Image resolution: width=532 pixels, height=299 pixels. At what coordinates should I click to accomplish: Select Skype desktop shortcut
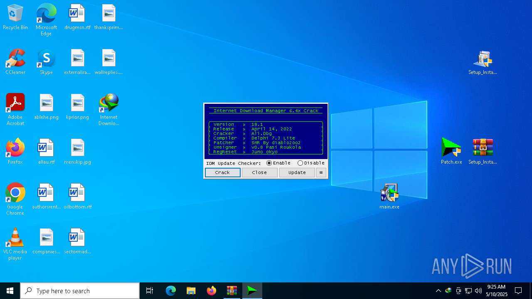click(46, 62)
